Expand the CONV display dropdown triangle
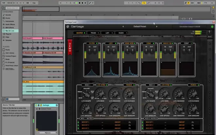The width and height of the screenshot is (216, 135). click(143, 62)
